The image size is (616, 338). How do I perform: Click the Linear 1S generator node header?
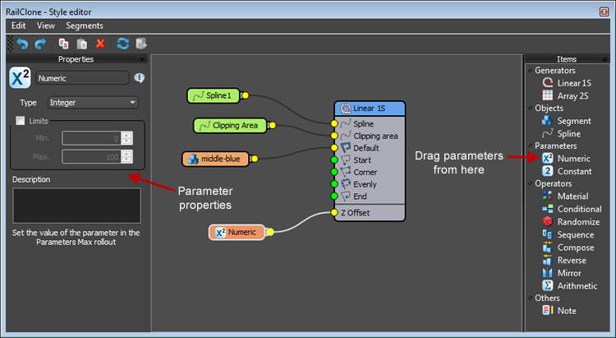(x=370, y=109)
